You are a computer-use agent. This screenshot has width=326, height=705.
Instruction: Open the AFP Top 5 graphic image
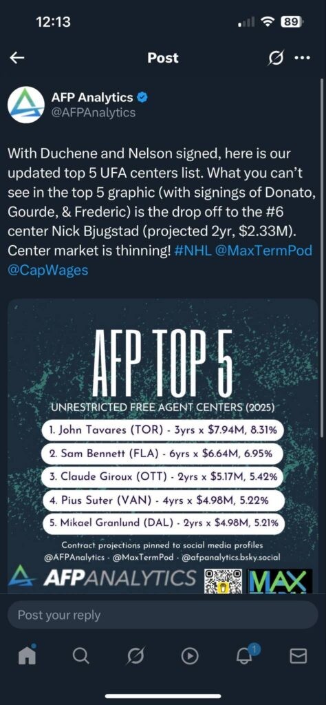tap(162, 445)
